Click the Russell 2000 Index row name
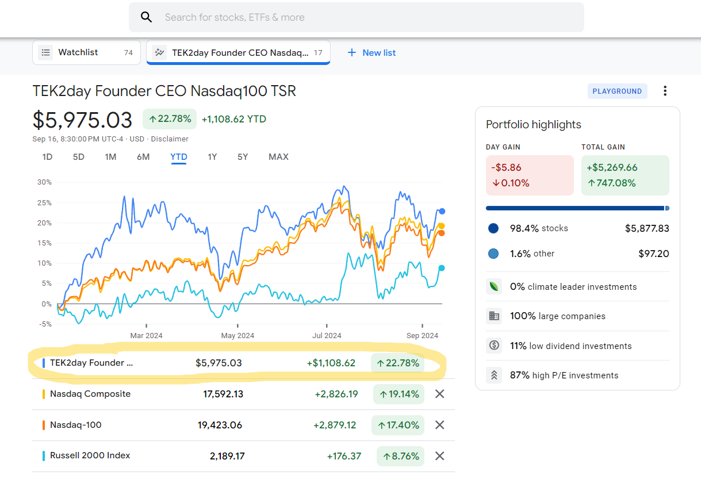The width and height of the screenshot is (701, 479). [x=90, y=455]
